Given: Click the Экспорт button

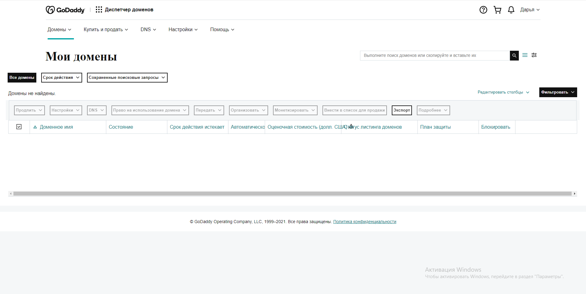Looking at the screenshot, I should (x=402, y=110).
